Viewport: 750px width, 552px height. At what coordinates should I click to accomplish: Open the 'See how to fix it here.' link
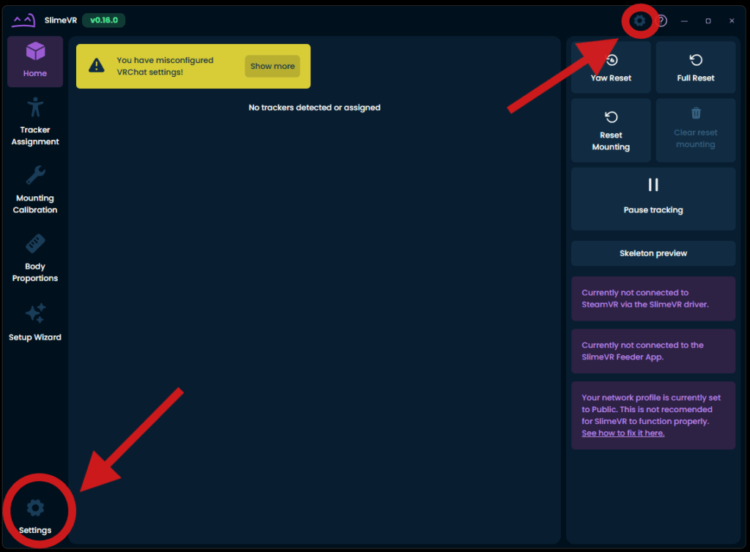click(x=623, y=433)
